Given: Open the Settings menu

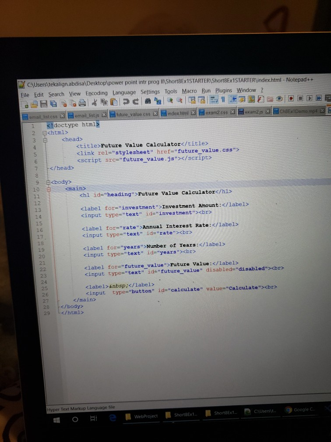Looking at the screenshot, I should 150,92.
